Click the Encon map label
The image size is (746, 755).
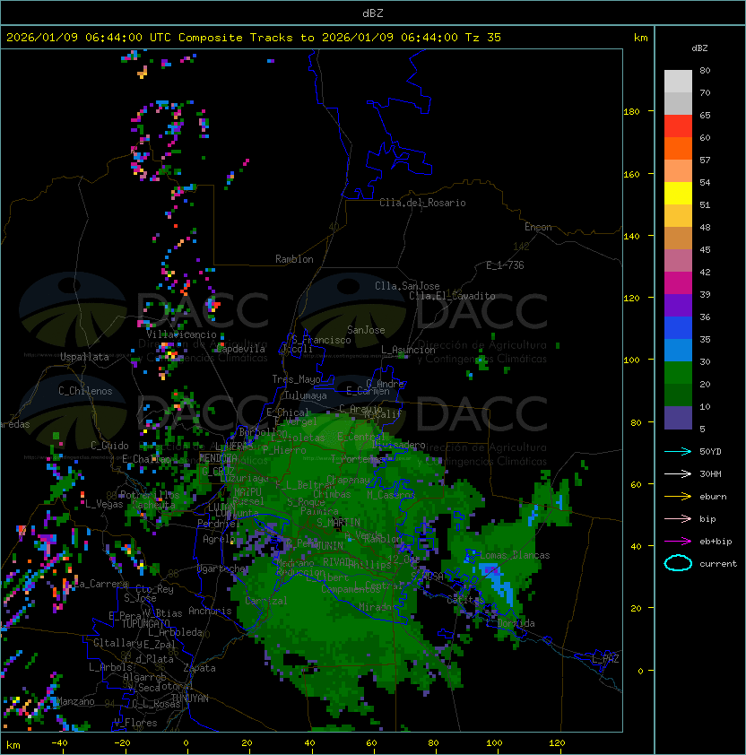pos(538,227)
